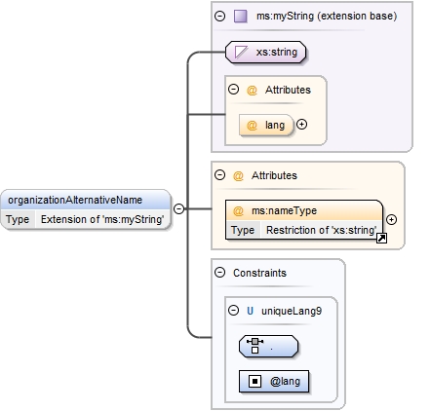
Task: Click "Restriction of 'xs:string'" type value
Action: pos(321,230)
